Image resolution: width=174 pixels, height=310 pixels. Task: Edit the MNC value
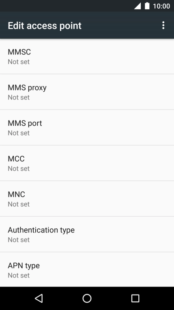pyautogui.click(x=87, y=199)
